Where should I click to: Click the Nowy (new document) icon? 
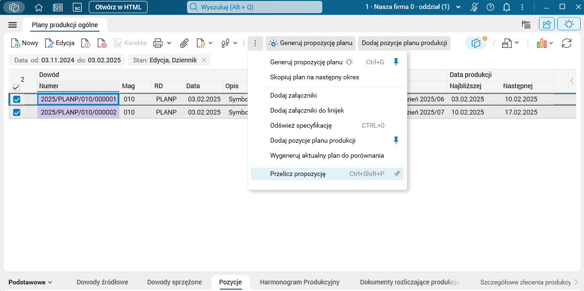click(16, 43)
